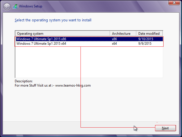Select Windows 7 Ultimate Sp1 2015 x64

[x=89, y=44]
